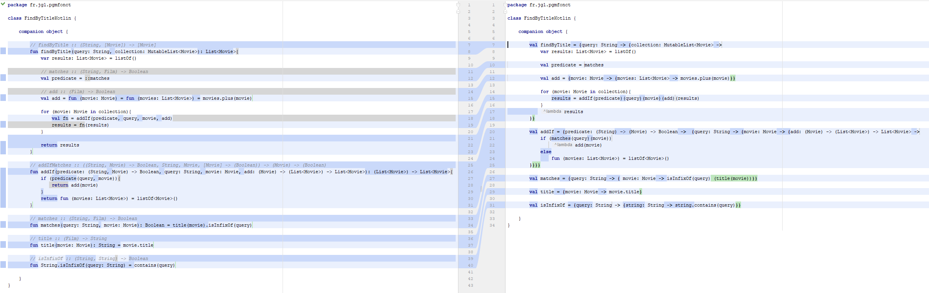Screen dimensions: 929x293
Task: Click change marker beside 'fun String.isInfixOf' line
Action: (3, 265)
